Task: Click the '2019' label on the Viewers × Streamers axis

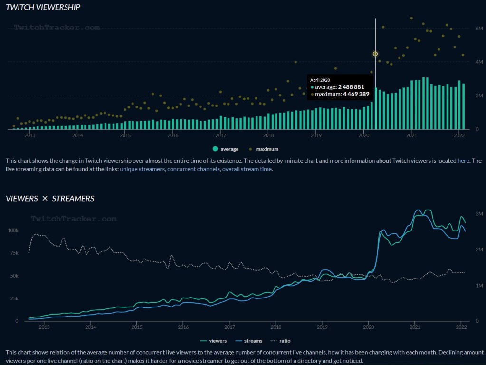Action: (323, 327)
